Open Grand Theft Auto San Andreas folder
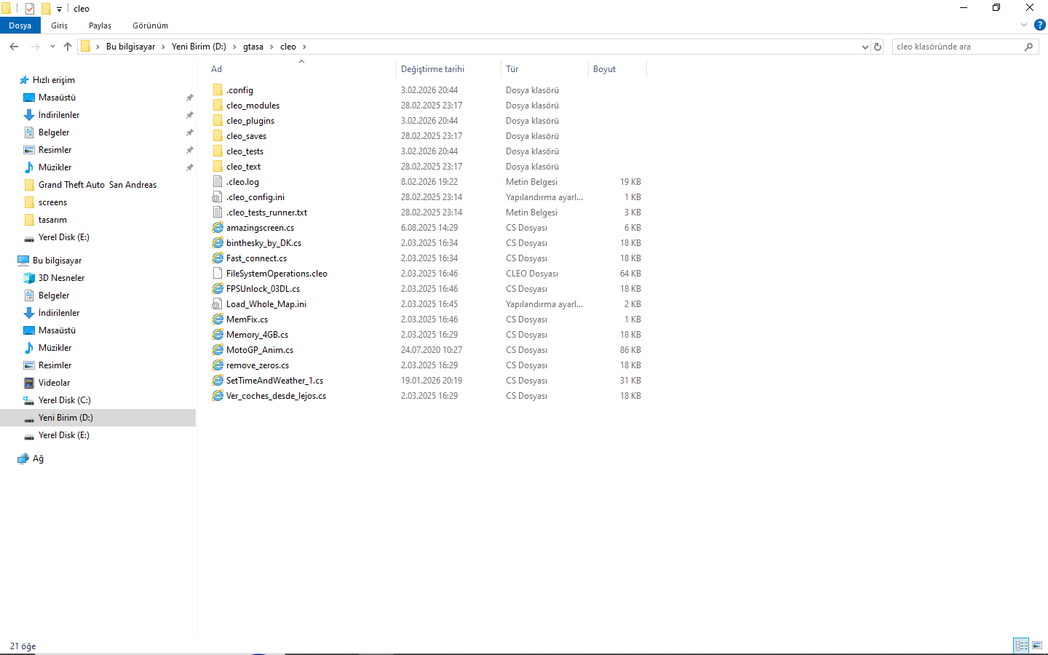This screenshot has width=1048, height=655. pyautogui.click(x=98, y=185)
